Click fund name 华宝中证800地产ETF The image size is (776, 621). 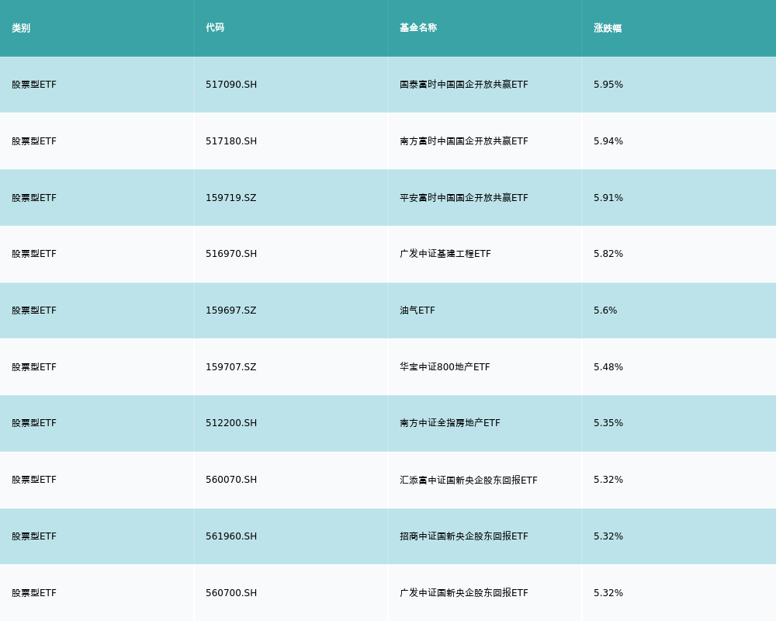[445, 367]
